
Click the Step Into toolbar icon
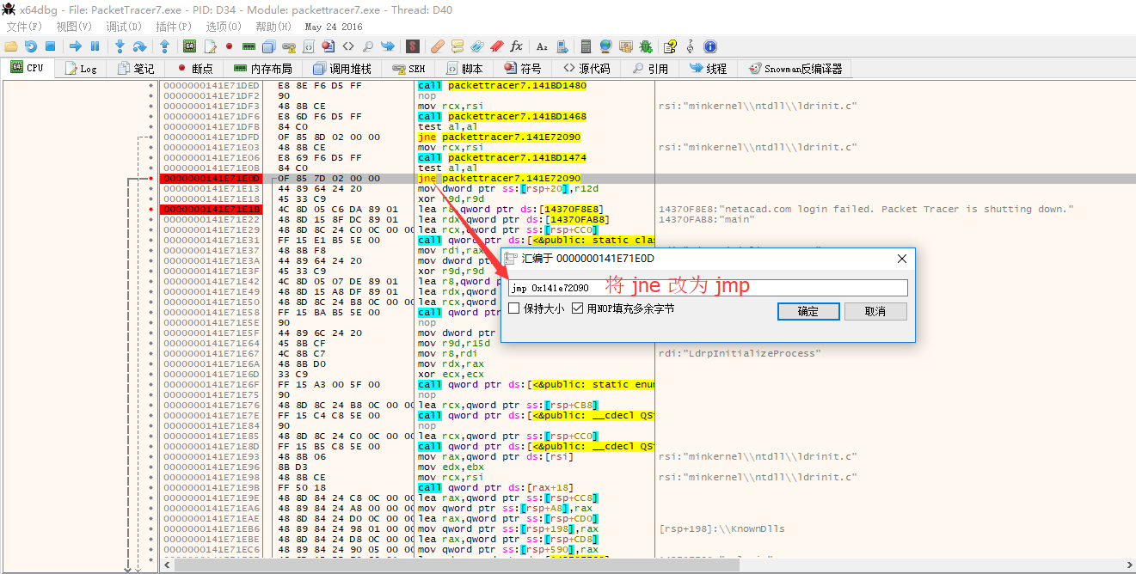[120, 46]
